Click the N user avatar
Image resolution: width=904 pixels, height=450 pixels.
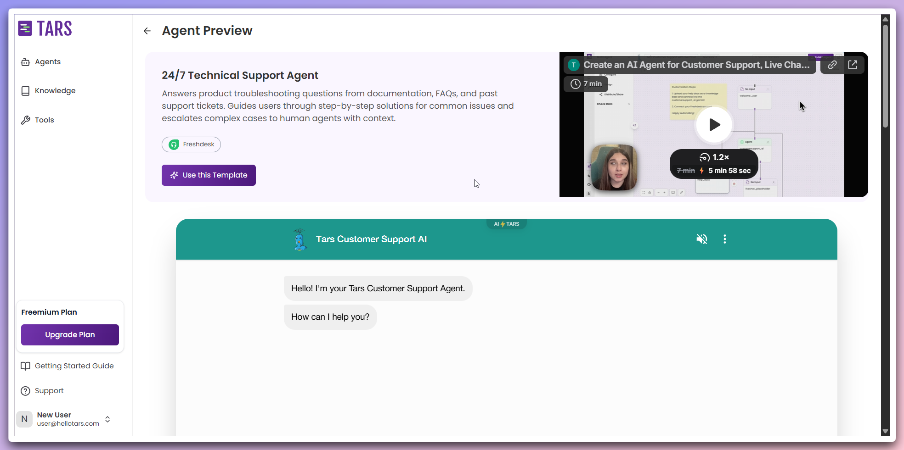[x=24, y=419]
